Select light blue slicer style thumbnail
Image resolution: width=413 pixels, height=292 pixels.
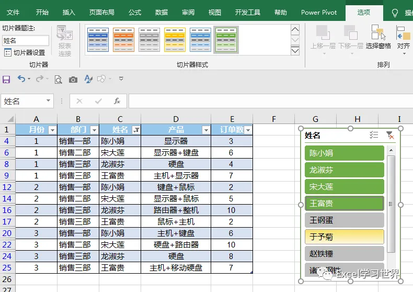200,40
